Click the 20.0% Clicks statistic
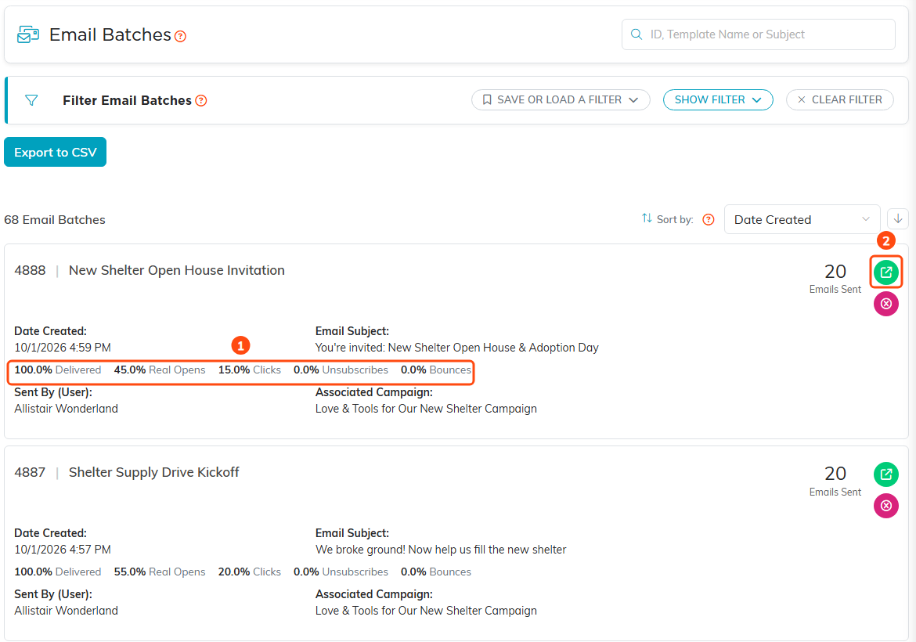 [x=250, y=572]
